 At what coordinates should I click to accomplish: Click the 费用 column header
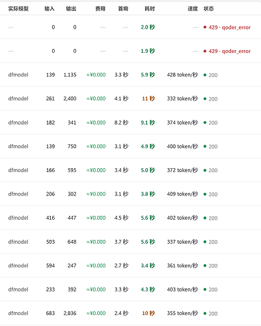[100, 8]
